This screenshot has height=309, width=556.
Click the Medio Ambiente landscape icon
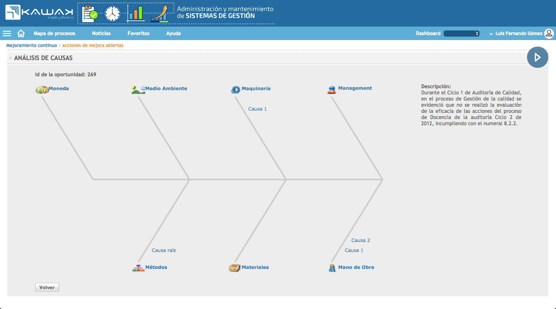[138, 90]
